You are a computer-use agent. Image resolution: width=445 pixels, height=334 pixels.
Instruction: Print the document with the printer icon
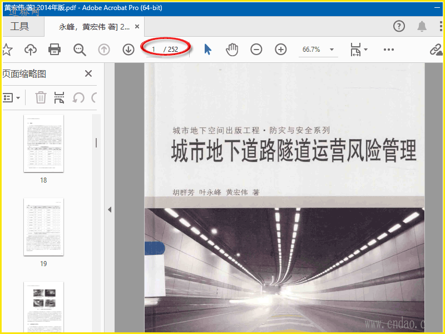tap(54, 50)
